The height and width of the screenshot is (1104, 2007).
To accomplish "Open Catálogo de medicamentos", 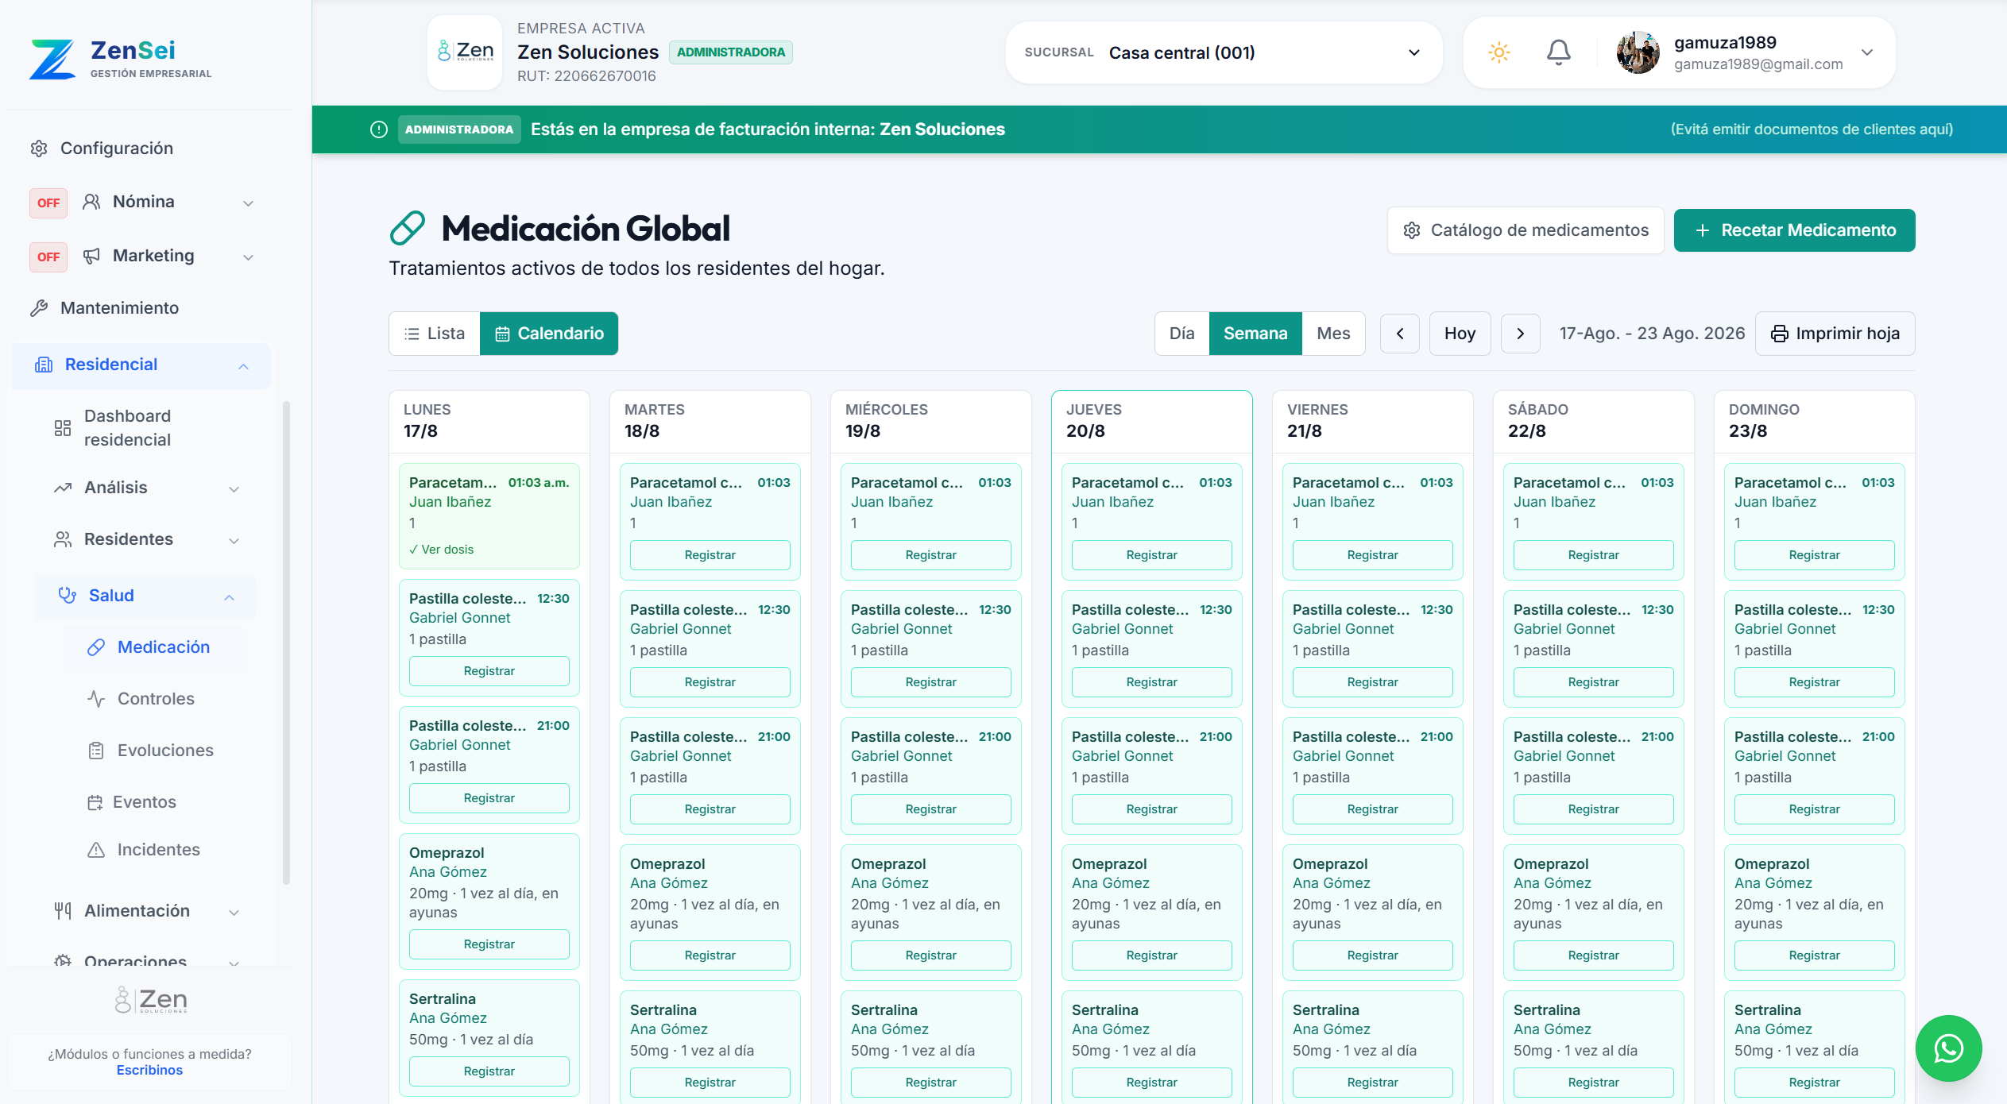I will (1526, 230).
